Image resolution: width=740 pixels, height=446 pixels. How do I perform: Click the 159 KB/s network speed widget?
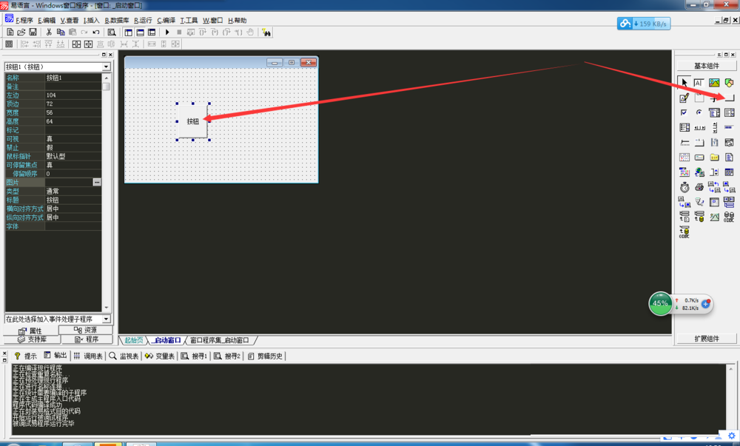point(644,24)
